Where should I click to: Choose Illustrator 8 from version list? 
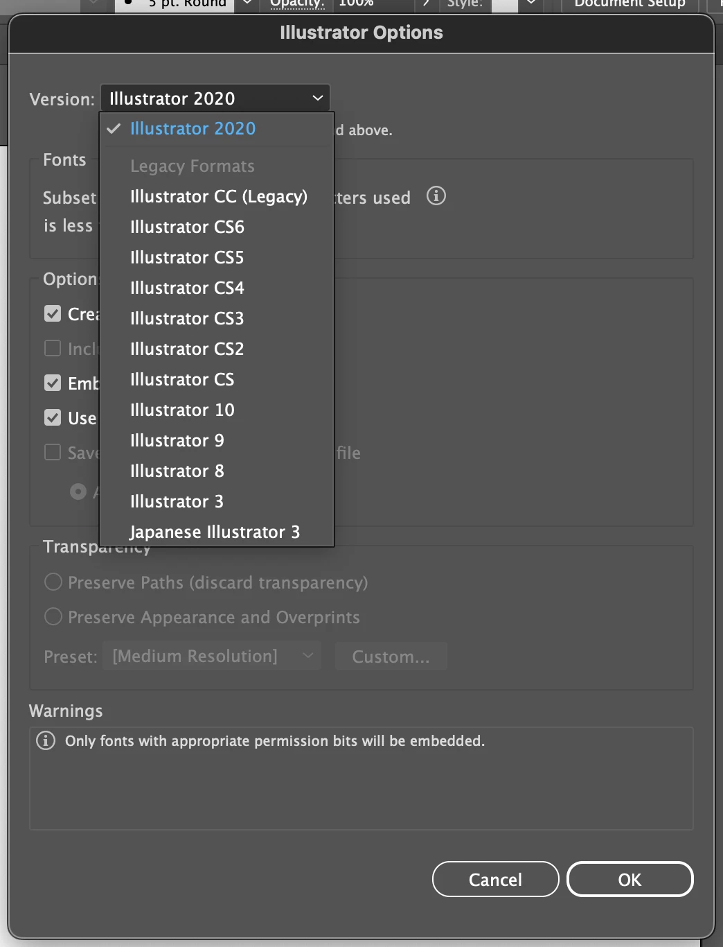pos(217,471)
